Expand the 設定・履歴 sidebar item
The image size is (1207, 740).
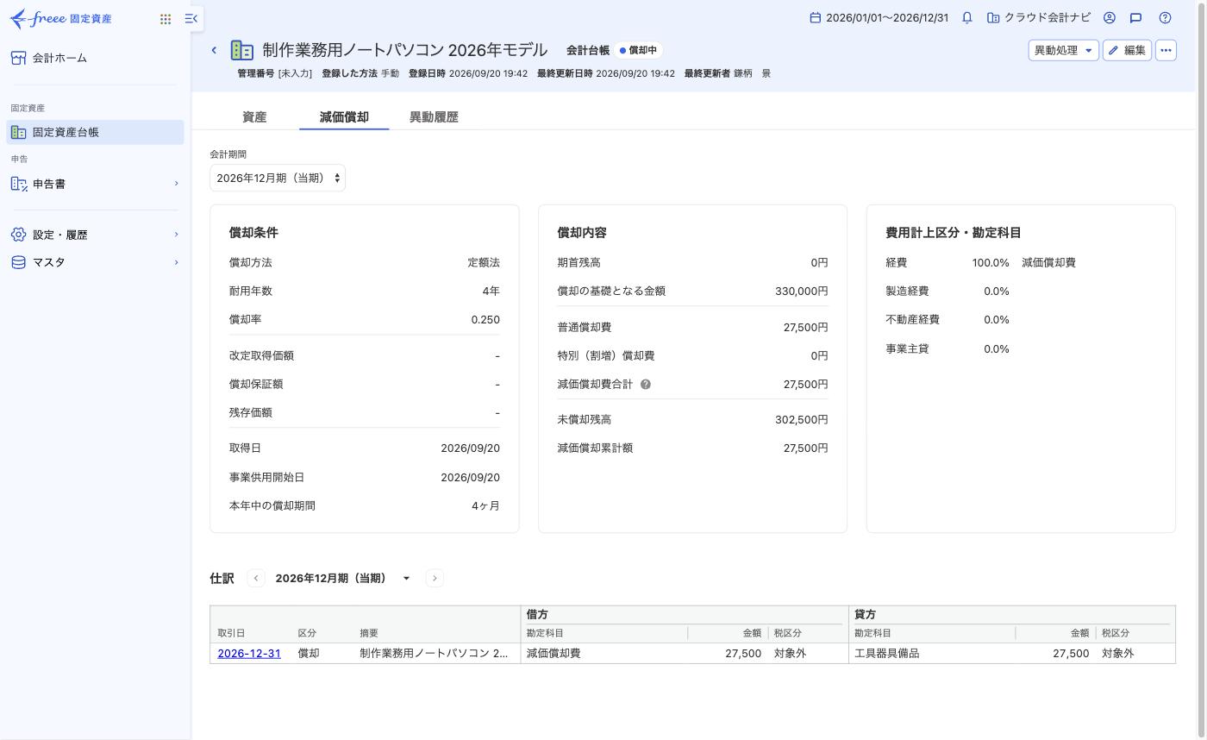[95, 235]
